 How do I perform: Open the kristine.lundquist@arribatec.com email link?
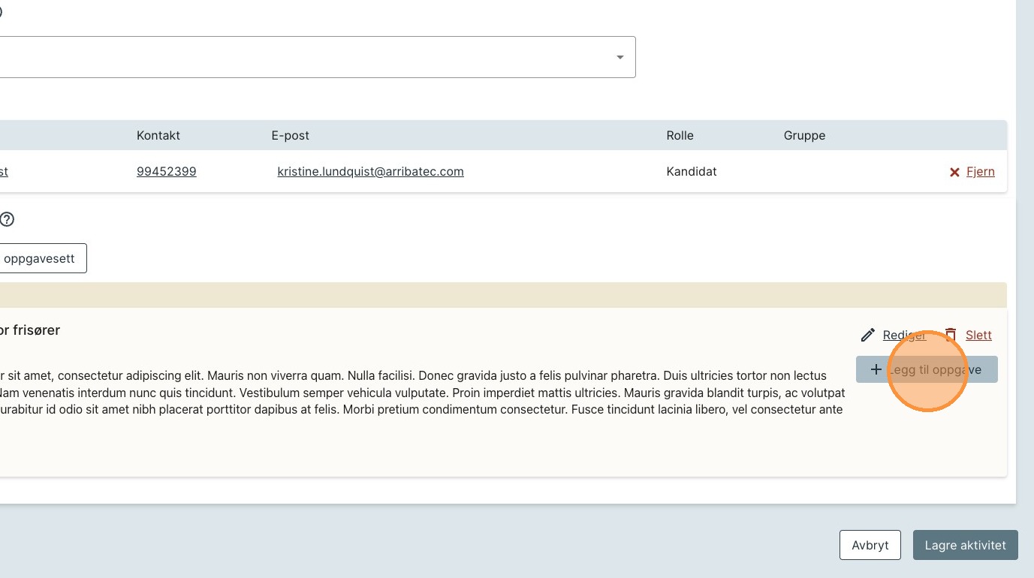pyautogui.click(x=370, y=171)
